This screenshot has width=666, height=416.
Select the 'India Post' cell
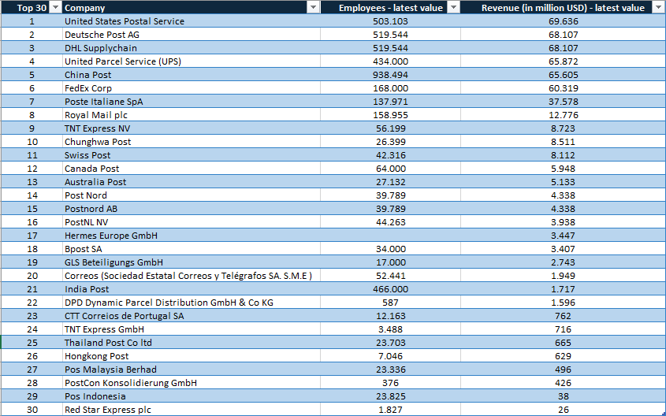[192, 288]
